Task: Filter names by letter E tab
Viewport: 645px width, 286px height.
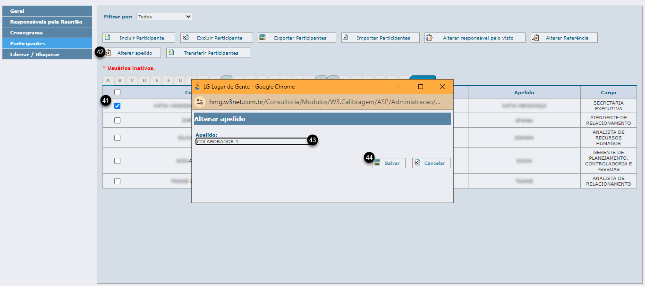Action: [x=157, y=80]
